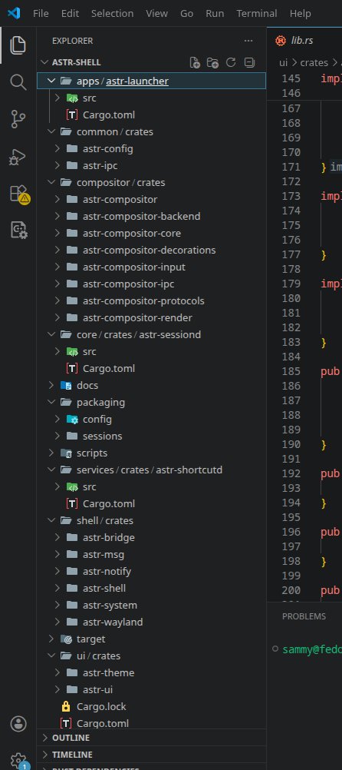Expand the astr-wayland folder
The width and height of the screenshot is (342, 770).
pos(57,622)
